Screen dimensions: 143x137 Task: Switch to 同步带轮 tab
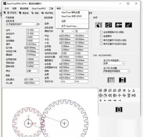point(47,13)
